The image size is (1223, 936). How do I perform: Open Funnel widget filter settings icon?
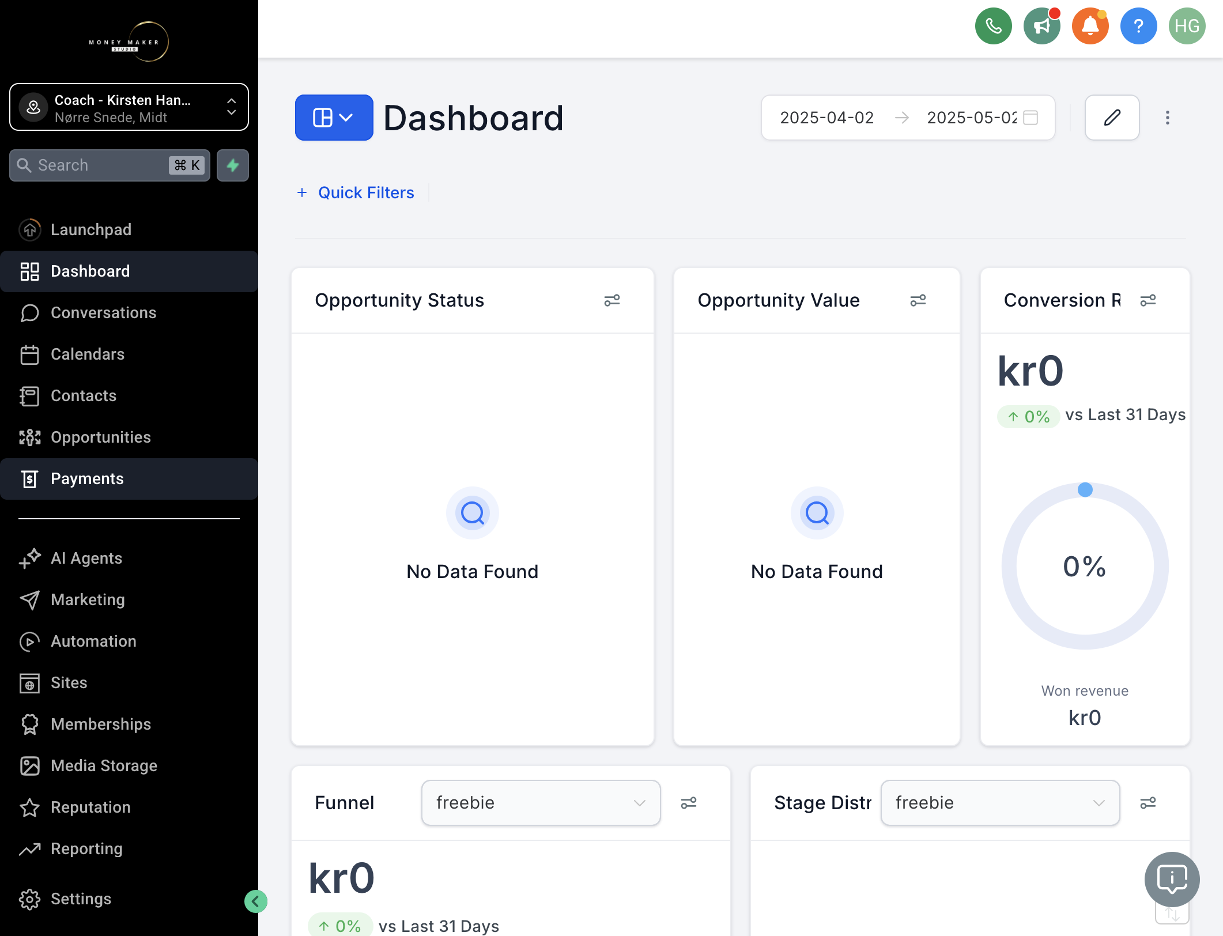click(688, 803)
